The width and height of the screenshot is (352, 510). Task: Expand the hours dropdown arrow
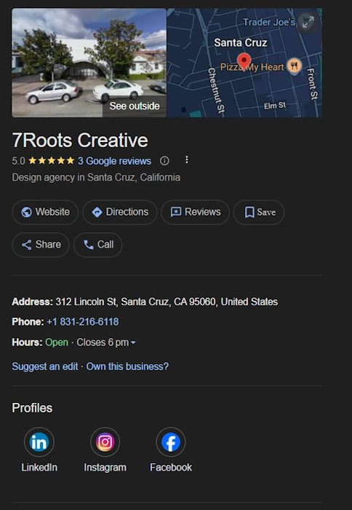tap(133, 342)
